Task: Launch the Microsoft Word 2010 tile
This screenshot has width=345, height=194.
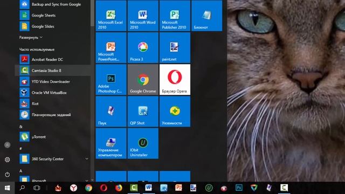Action: pyautogui.click(x=143, y=16)
